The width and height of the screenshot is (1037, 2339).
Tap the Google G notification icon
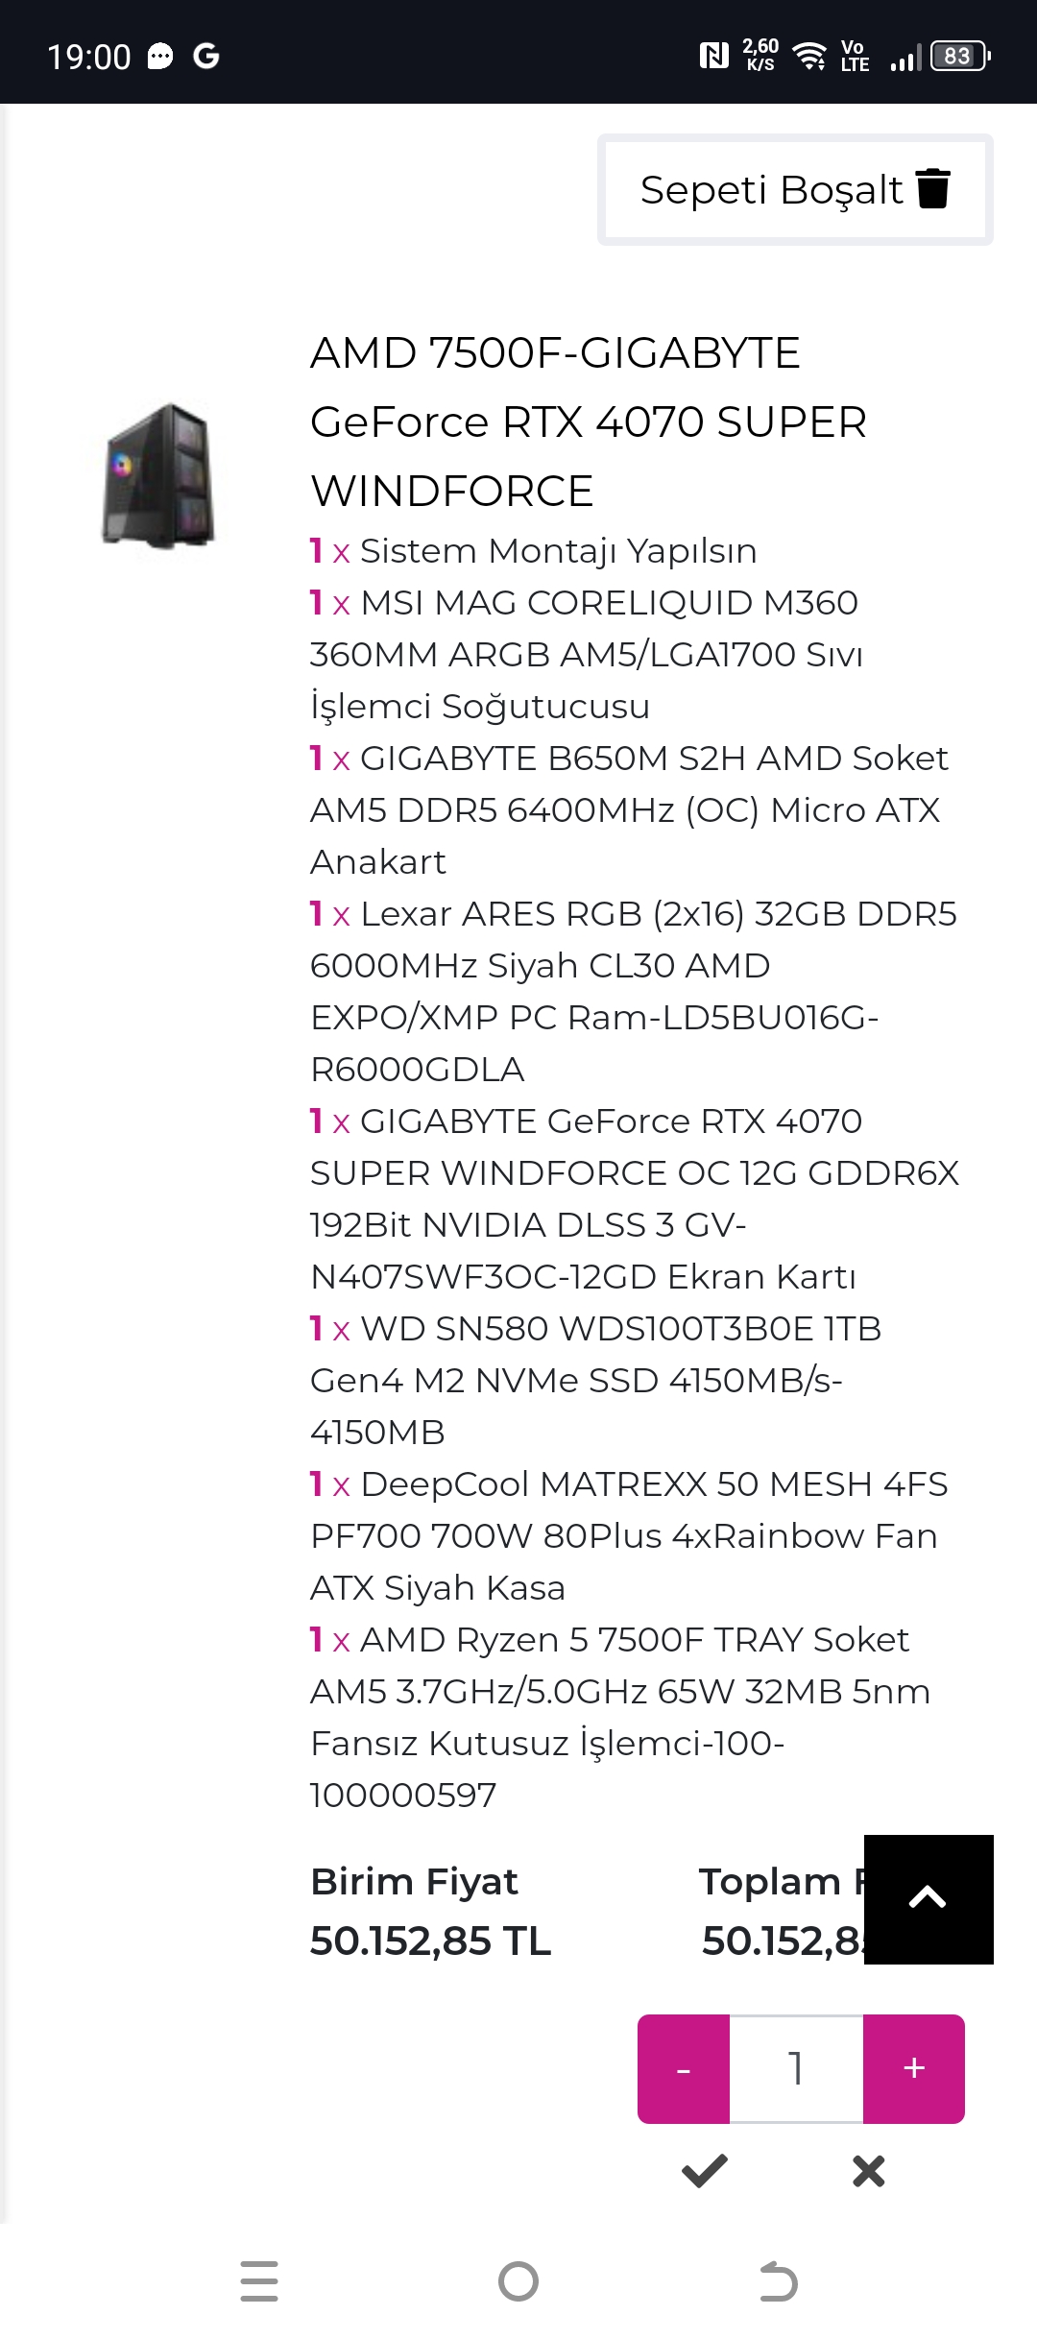206,57
